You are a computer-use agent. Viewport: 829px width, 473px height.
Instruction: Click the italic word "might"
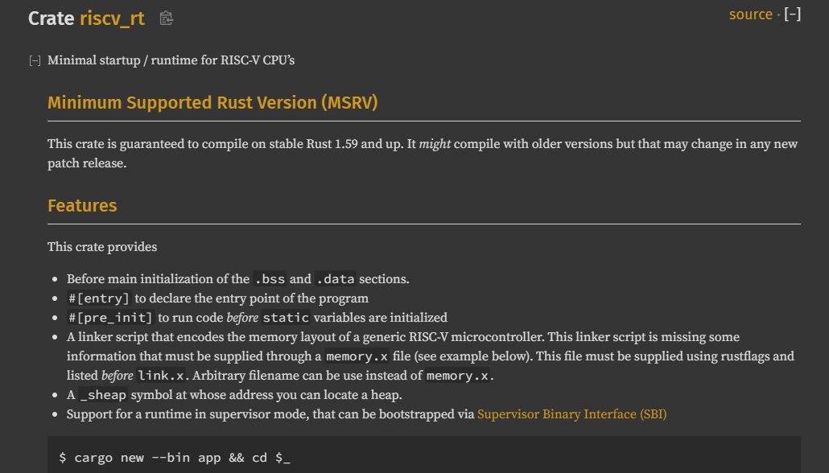[x=435, y=144]
